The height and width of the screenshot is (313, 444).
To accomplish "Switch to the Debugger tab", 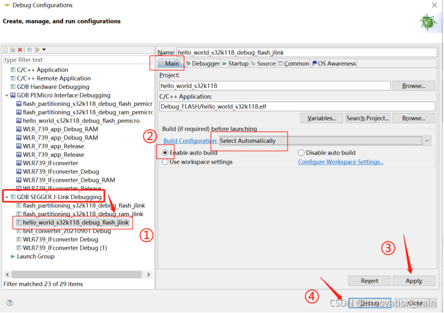I will coord(203,64).
